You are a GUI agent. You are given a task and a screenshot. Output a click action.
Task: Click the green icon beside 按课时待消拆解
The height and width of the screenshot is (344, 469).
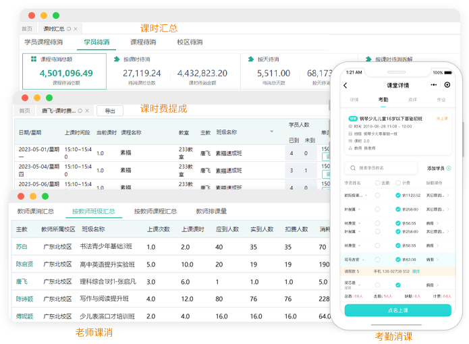pos(368,59)
